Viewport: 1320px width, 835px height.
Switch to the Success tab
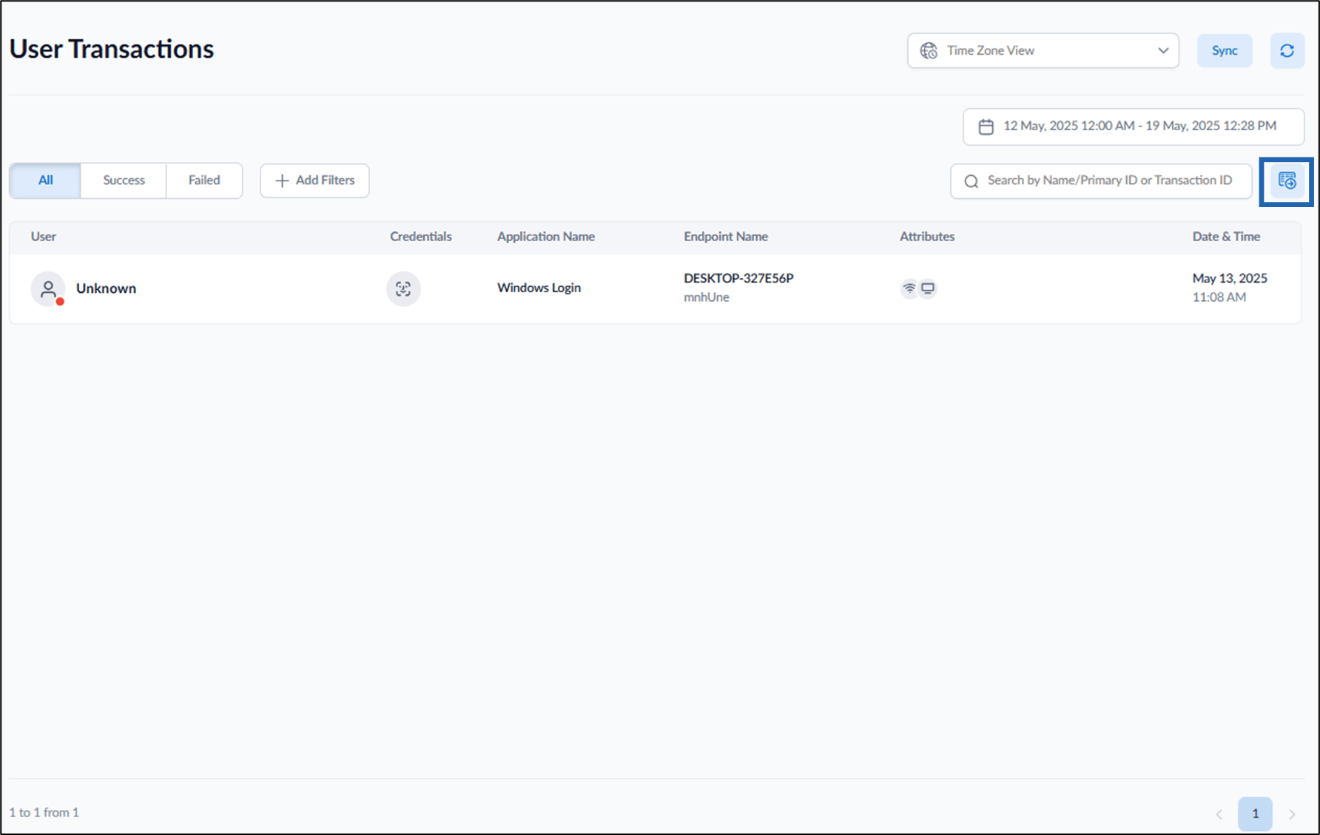tap(124, 180)
